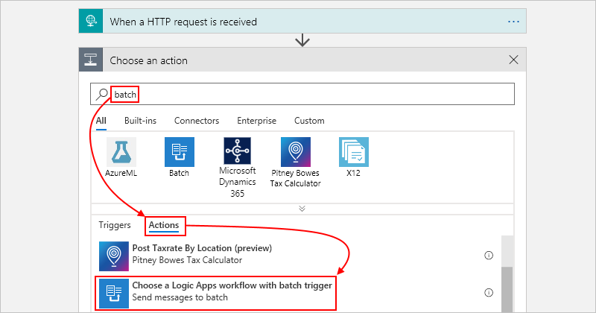Open the Connectors filter tab

point(197,121)
